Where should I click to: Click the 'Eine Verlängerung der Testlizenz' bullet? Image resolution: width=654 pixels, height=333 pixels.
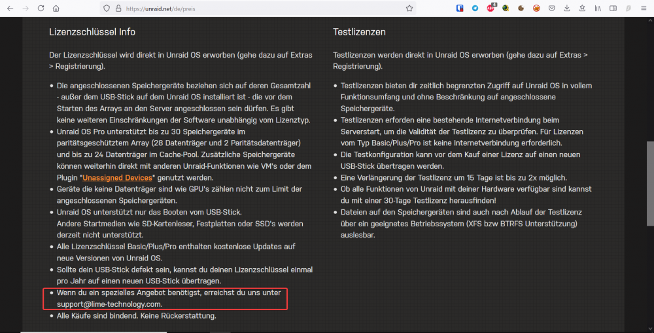[454, 178]
